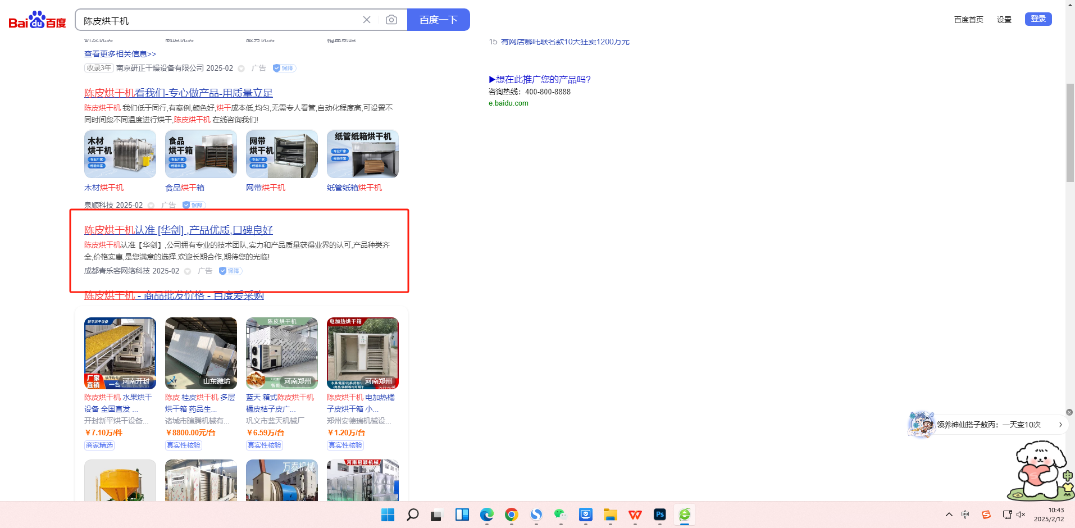1075x528 pixels.
Task: Clear the search box with the X icon
Action: [367, 20]
